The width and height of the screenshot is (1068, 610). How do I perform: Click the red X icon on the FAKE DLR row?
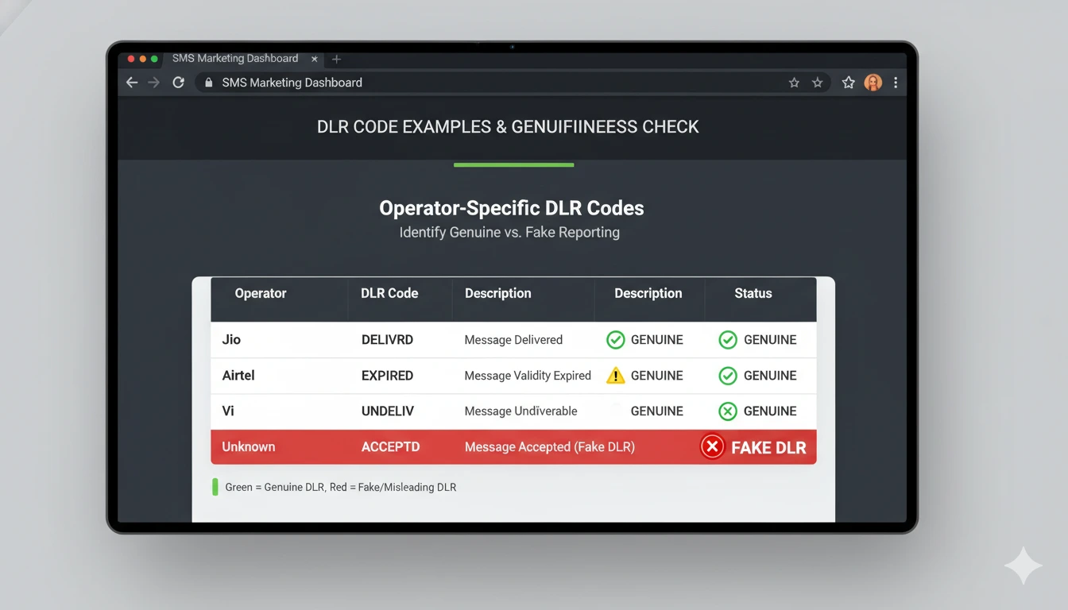(712, 446)
